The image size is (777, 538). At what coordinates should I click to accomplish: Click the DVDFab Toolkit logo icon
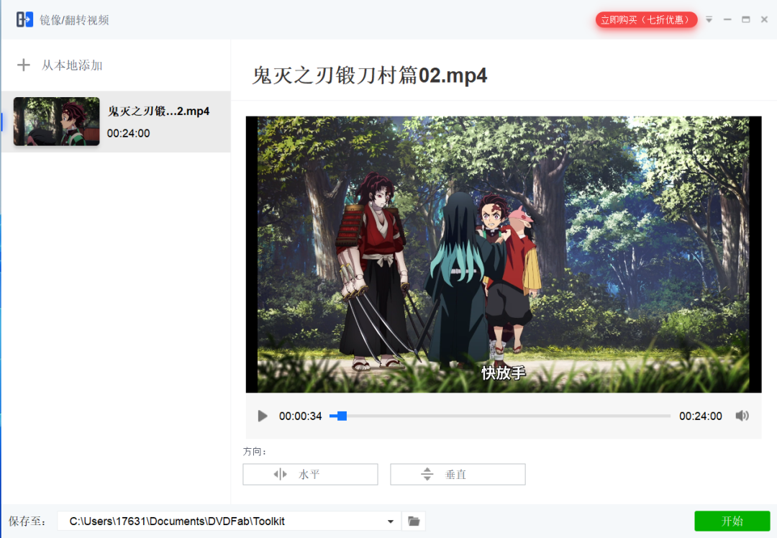(24, 19)
